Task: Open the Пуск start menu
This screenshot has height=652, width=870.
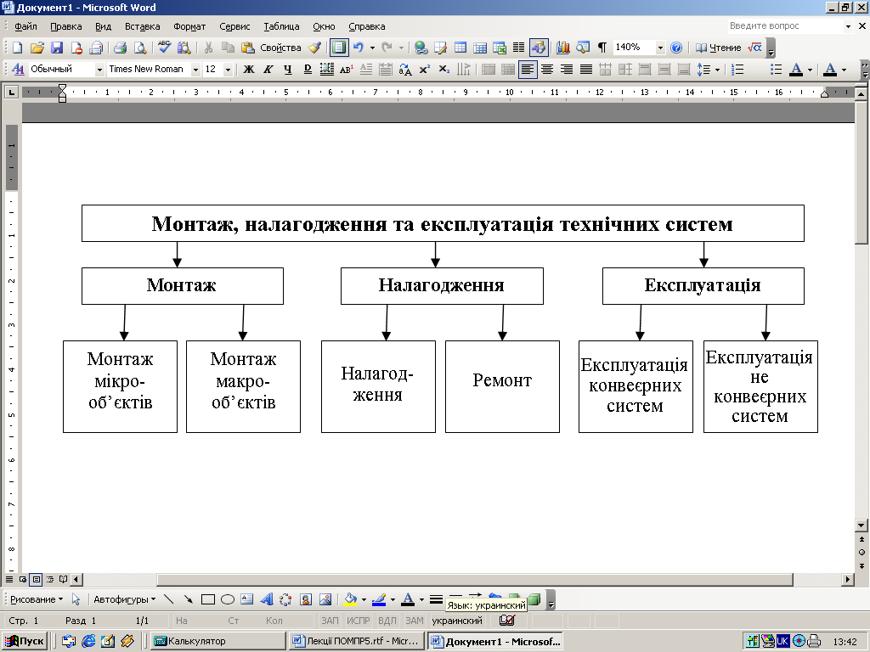Action: click(x=25, y=641)
